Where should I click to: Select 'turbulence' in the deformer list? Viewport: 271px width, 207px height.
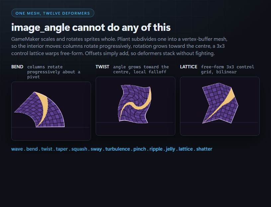(118, 149)
